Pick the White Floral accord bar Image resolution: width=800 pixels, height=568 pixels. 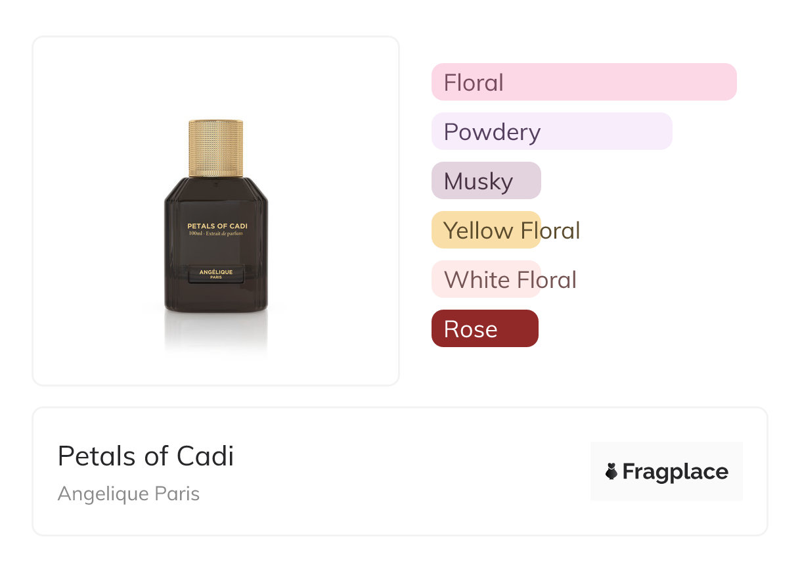485,279
